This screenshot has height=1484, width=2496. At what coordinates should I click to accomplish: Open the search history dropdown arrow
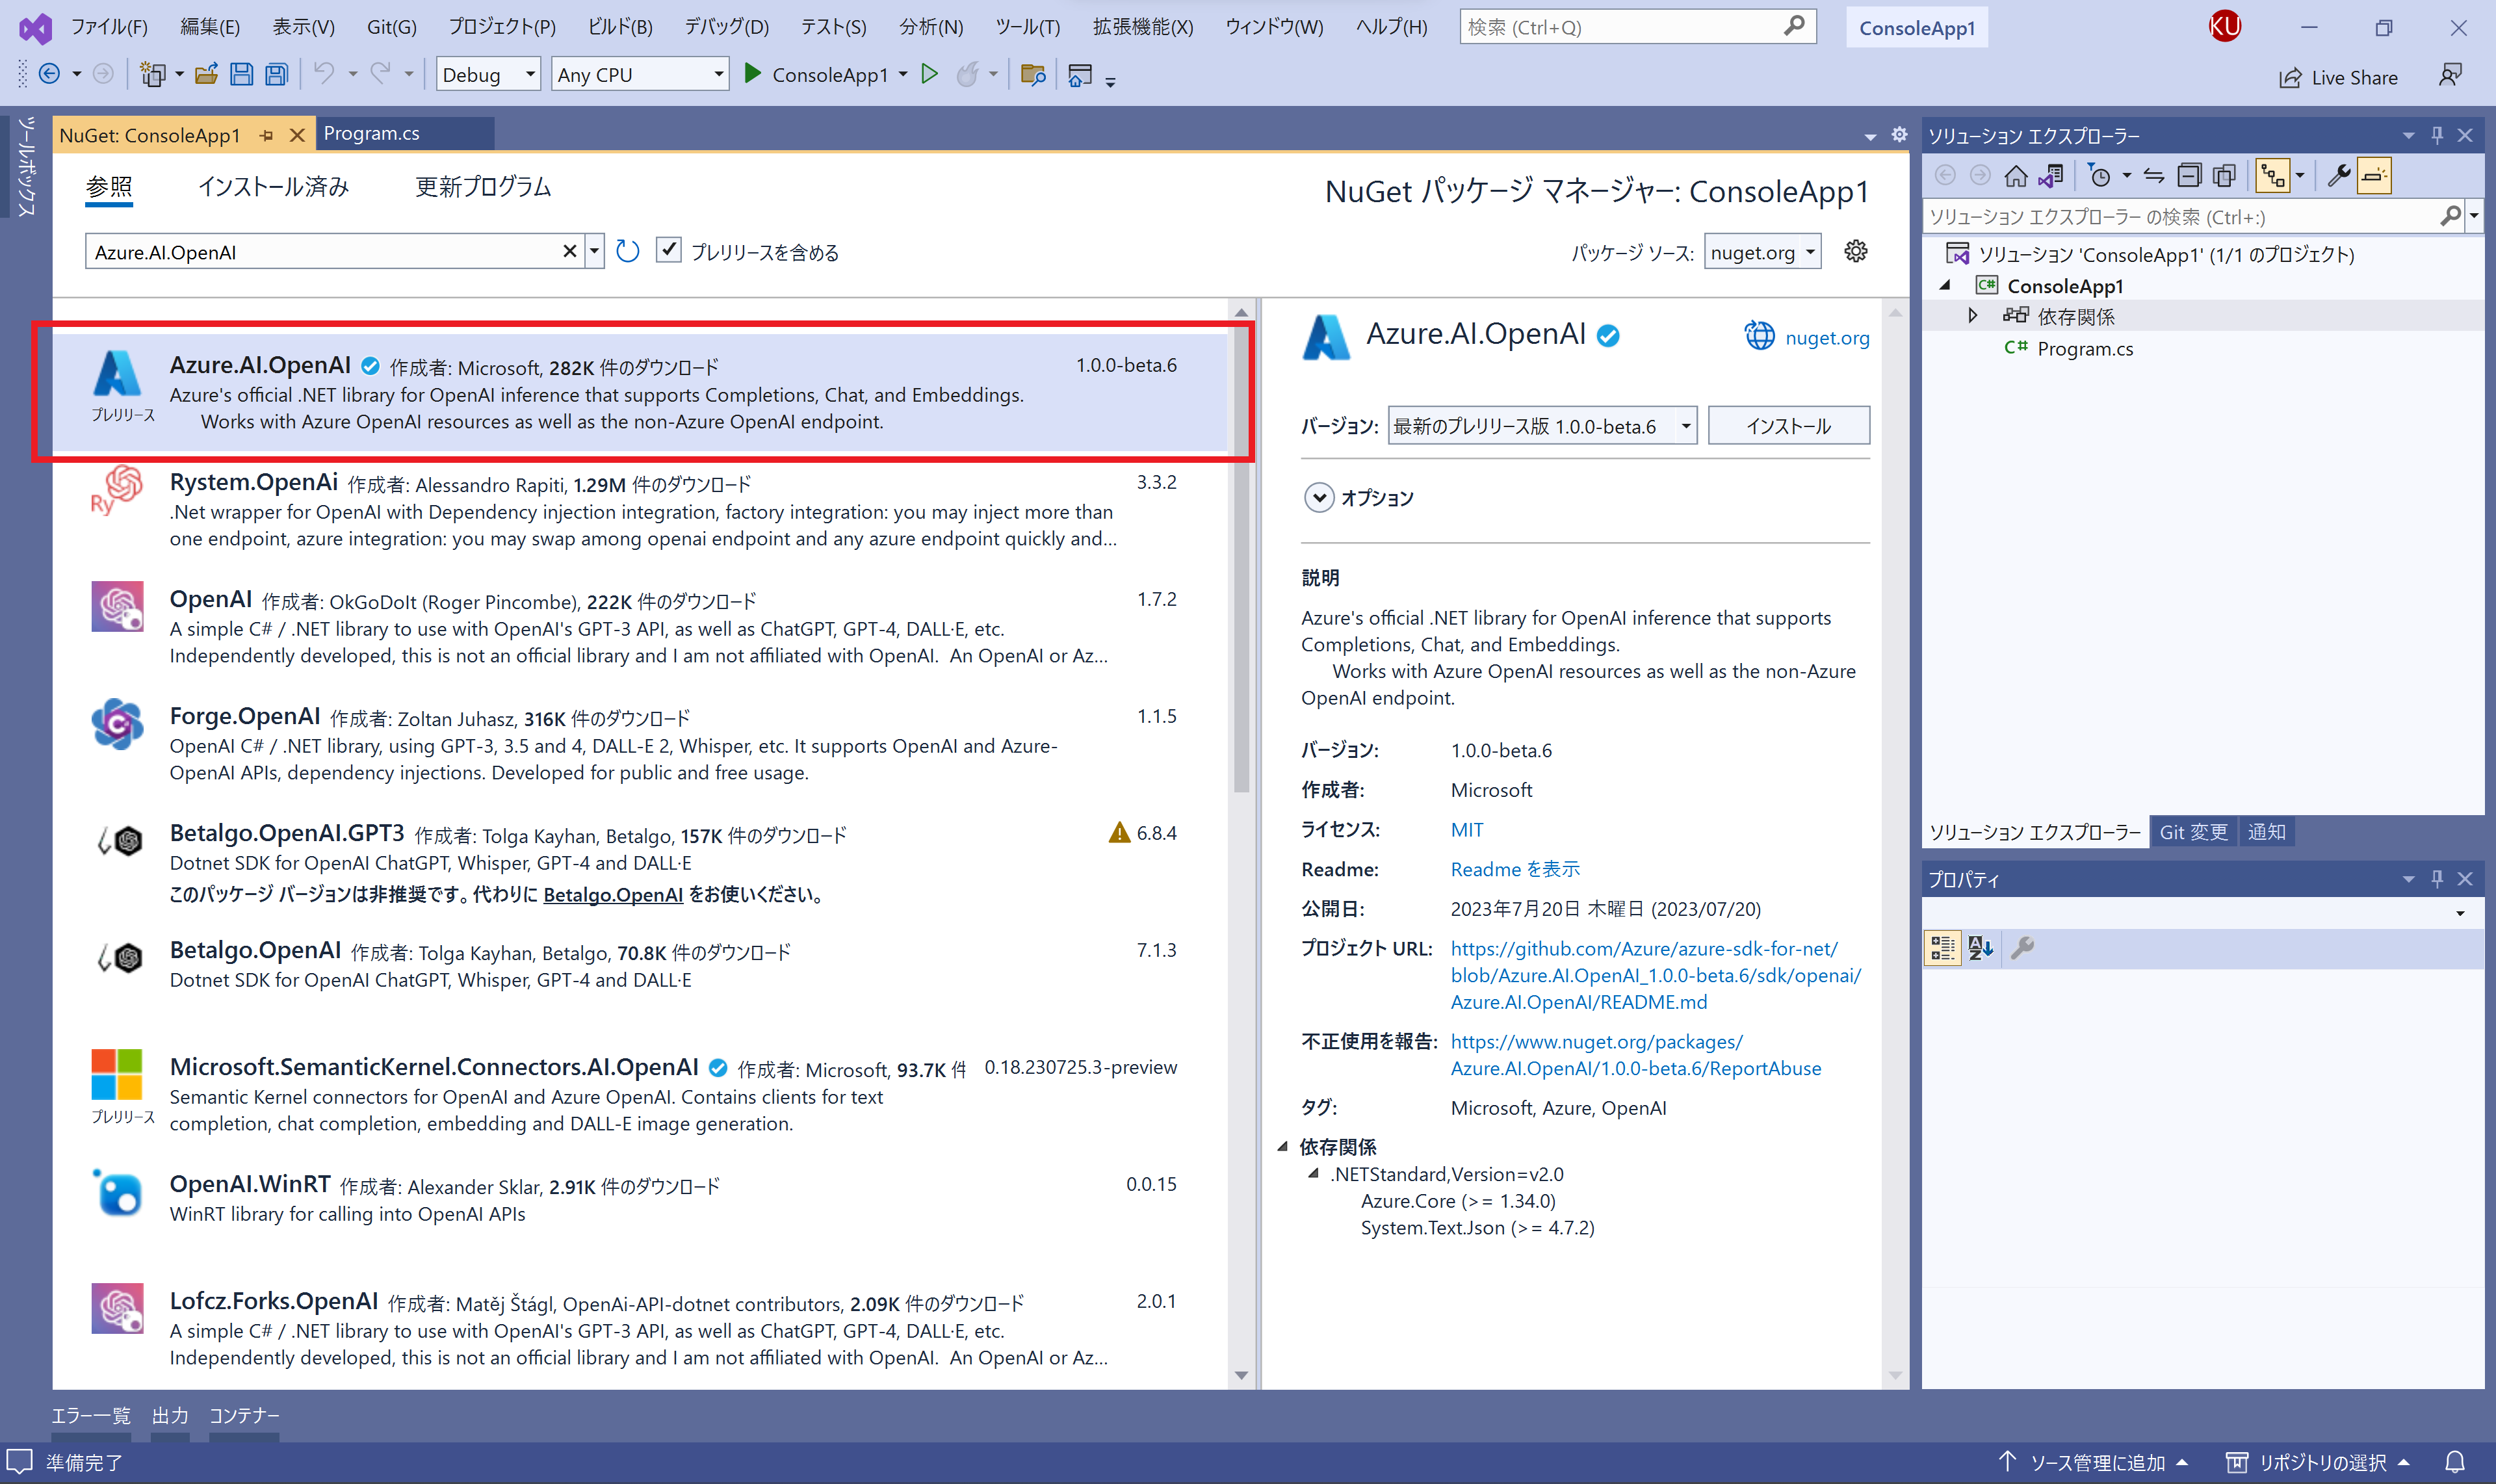[594, 251]
